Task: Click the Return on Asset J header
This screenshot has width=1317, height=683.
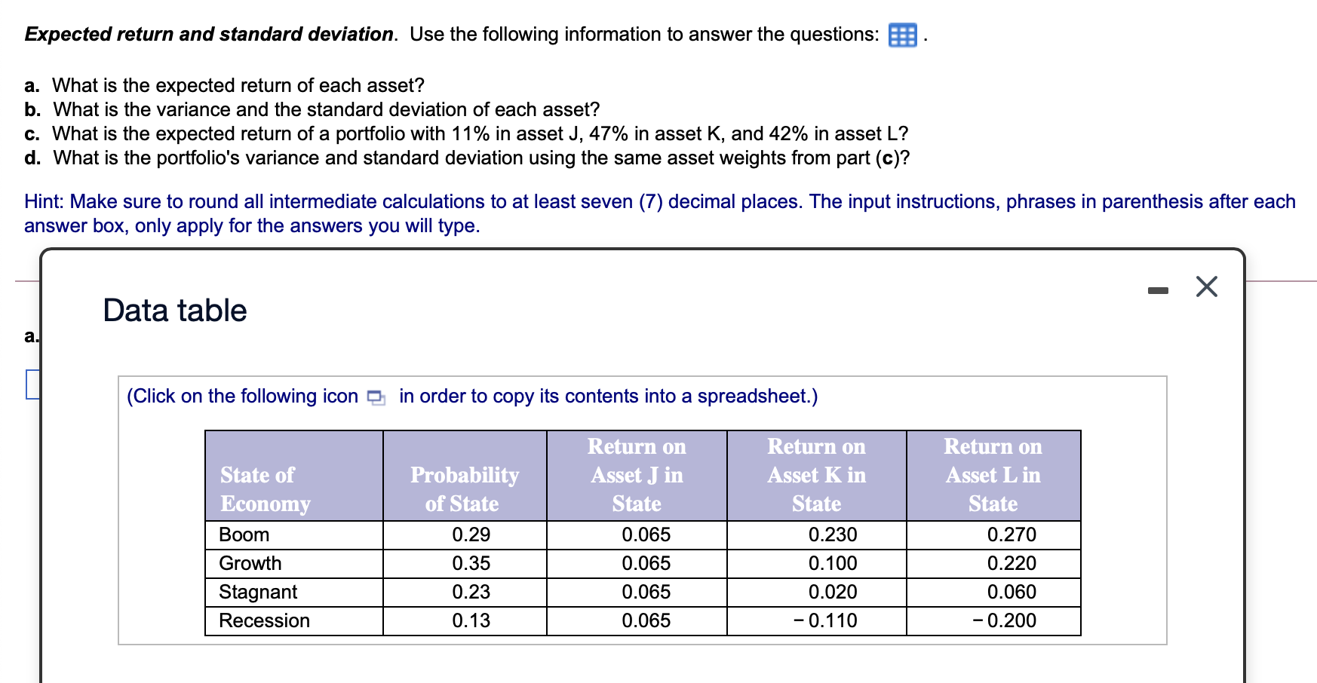Action: [636, 475]
